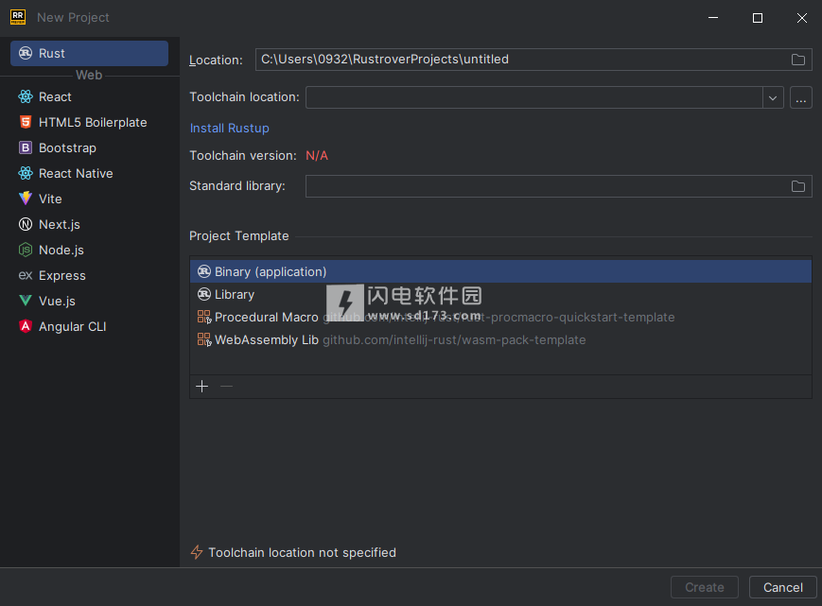Click the RustRover logo in title bar
This screenshot has height=606, width=822.
18,17
